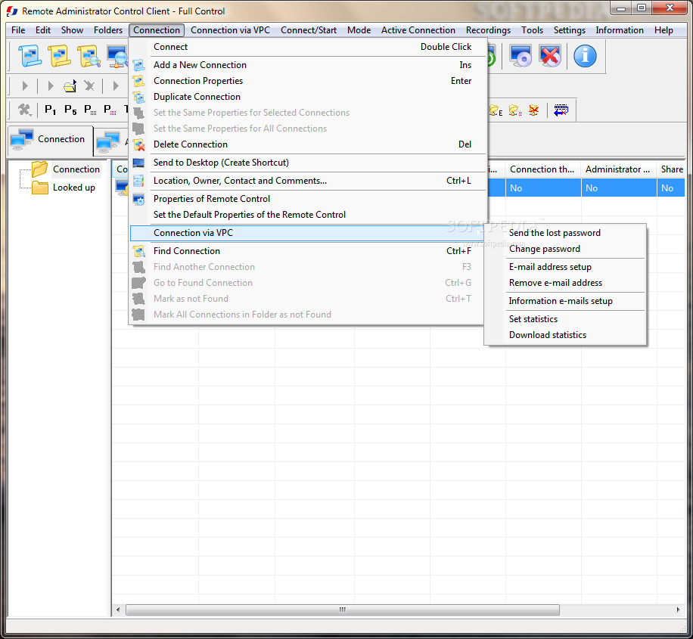
Task: Select the Connection folder in the tree
Action: coord(76,169)
